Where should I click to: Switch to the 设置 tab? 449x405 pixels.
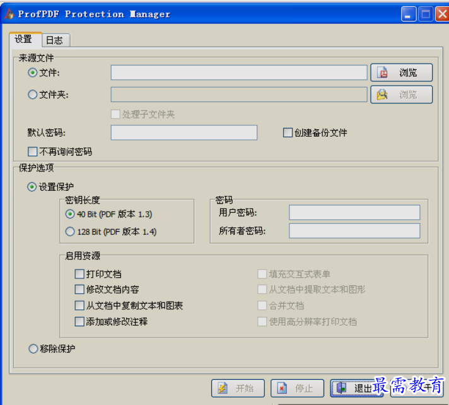point(25,39)
